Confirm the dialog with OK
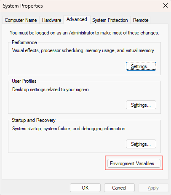171x195 pixels. click(x=85, y=188)
